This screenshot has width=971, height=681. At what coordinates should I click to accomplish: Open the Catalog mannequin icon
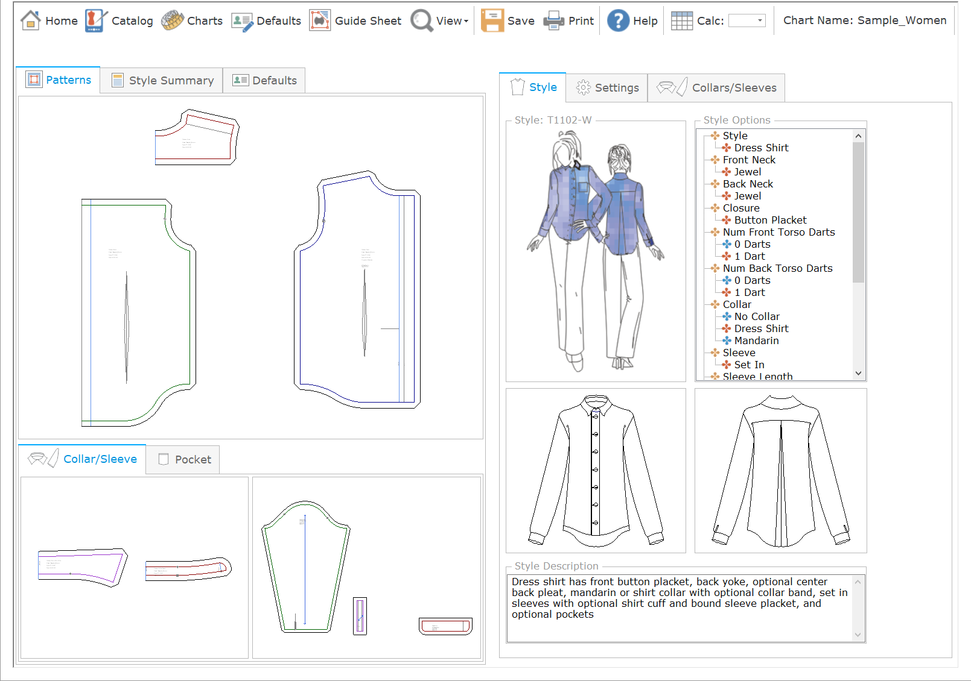click(95, 20)
